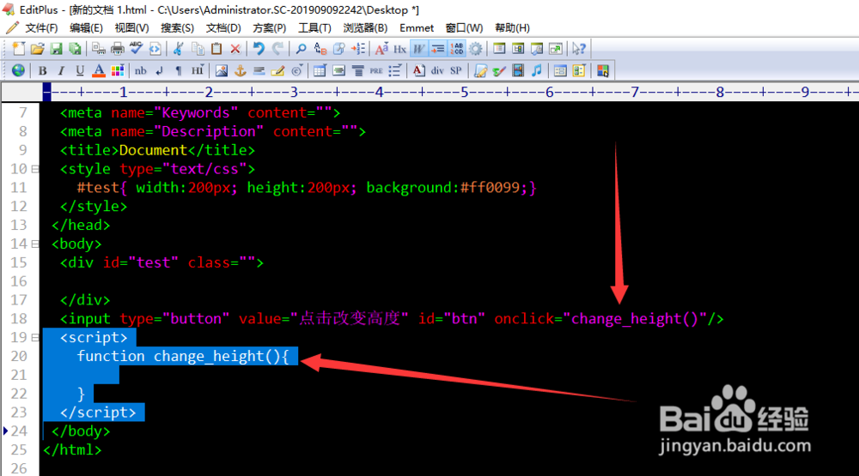Open a file with folder icon

37,49
